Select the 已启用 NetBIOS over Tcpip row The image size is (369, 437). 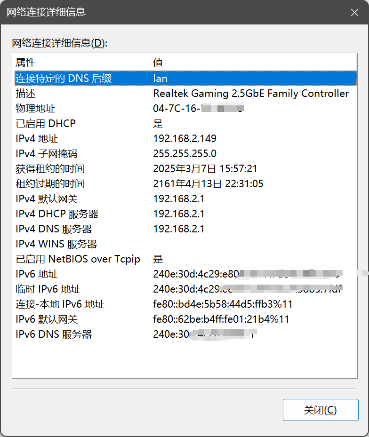[x=78, y=259]
